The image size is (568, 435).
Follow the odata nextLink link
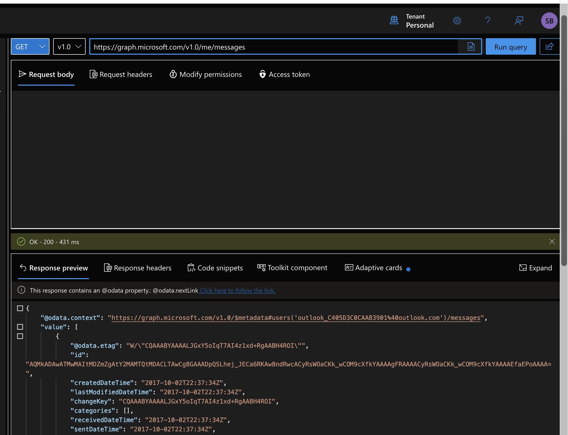237,291
